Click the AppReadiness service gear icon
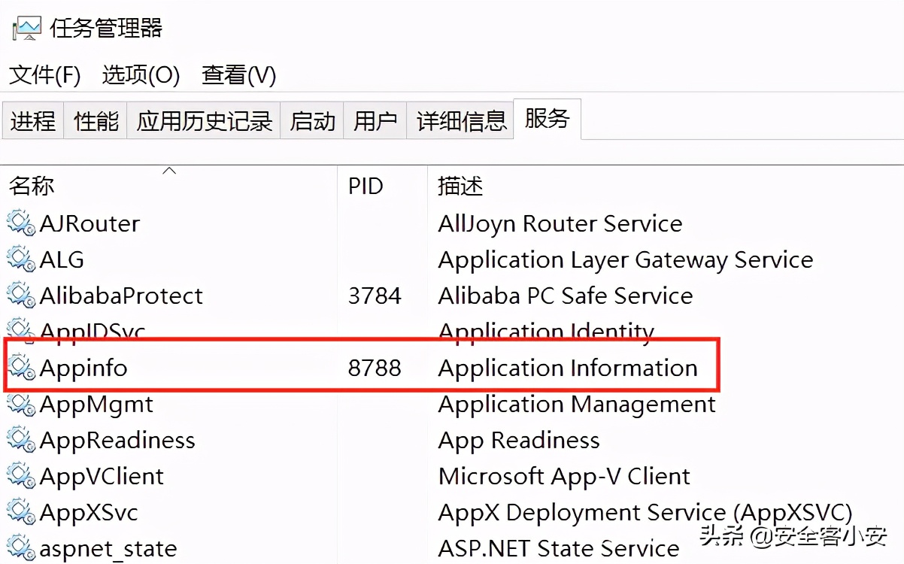Screen dimensions: 904x564 click(19, 440)
